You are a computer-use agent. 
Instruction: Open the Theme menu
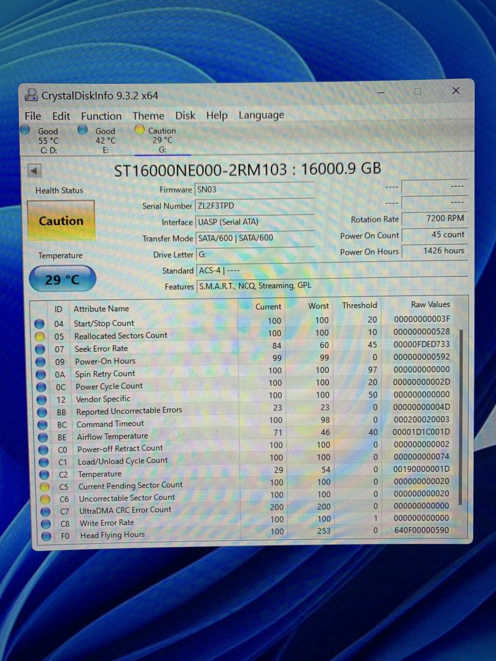point(148,116)
